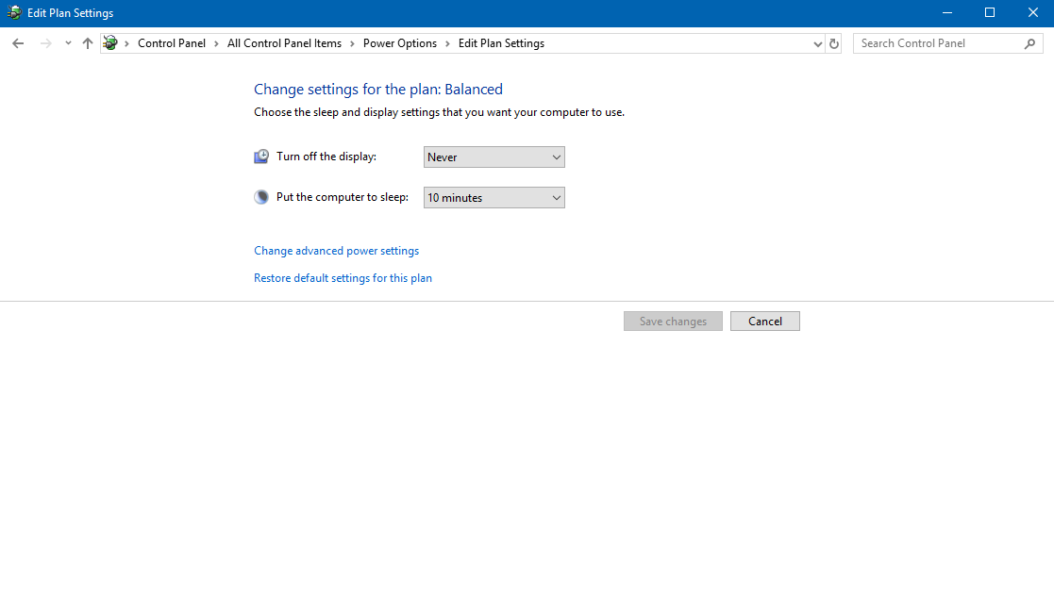Open recent locations dropdown arrow

tap(68, 43)
